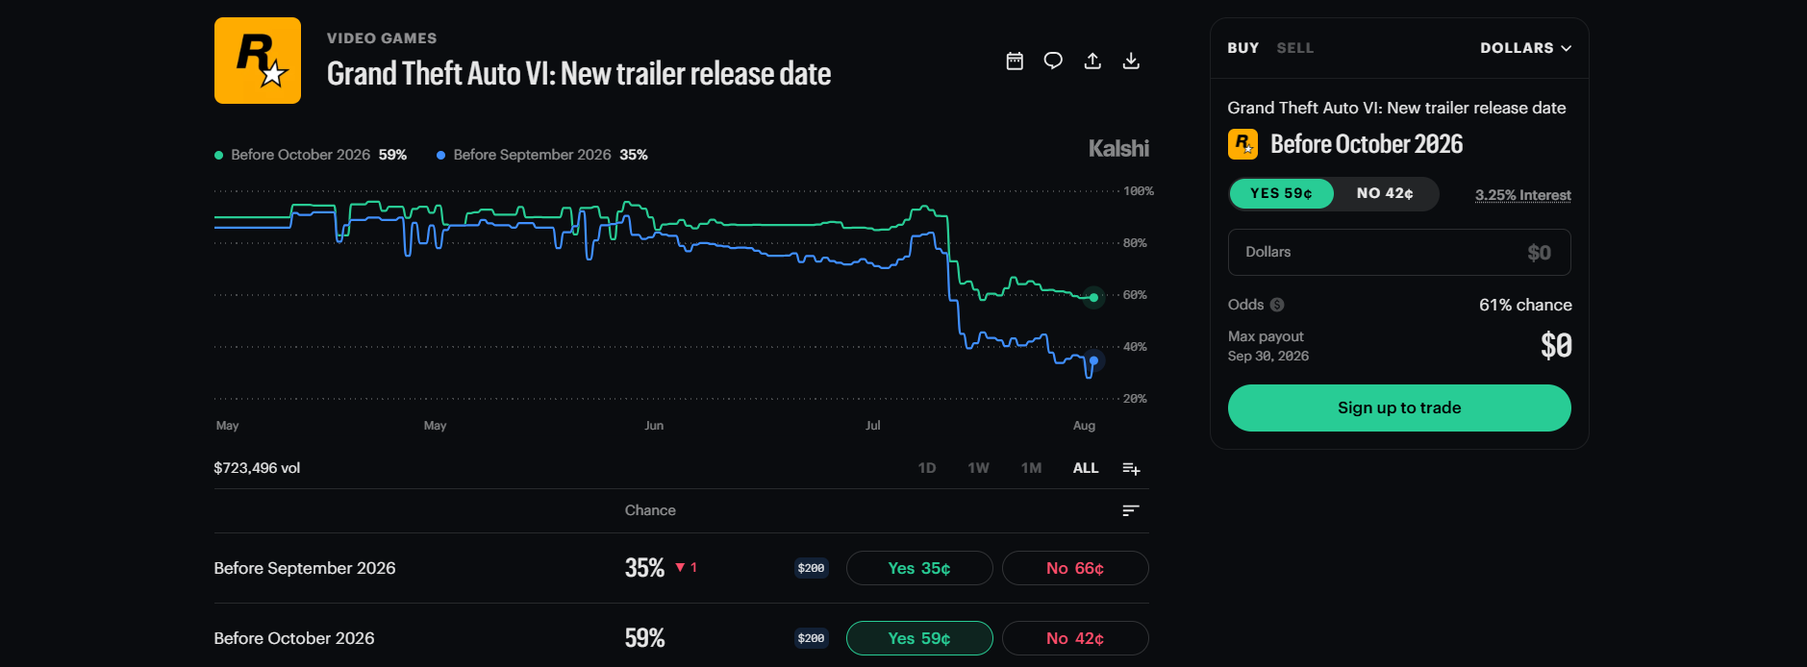Click the Chance column header
The width and height of the screenshot is (1807, 667).
pos(650,510)
